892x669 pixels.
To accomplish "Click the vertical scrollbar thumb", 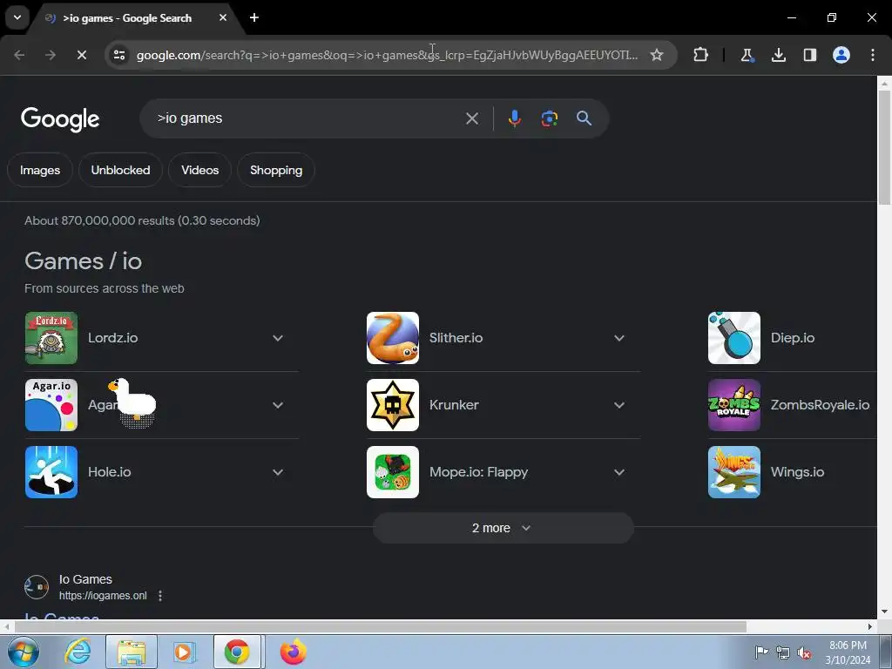I will tap(884, 148).
